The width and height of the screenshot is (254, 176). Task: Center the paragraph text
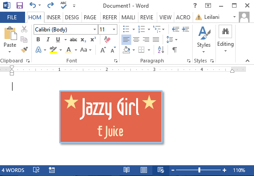136,40
